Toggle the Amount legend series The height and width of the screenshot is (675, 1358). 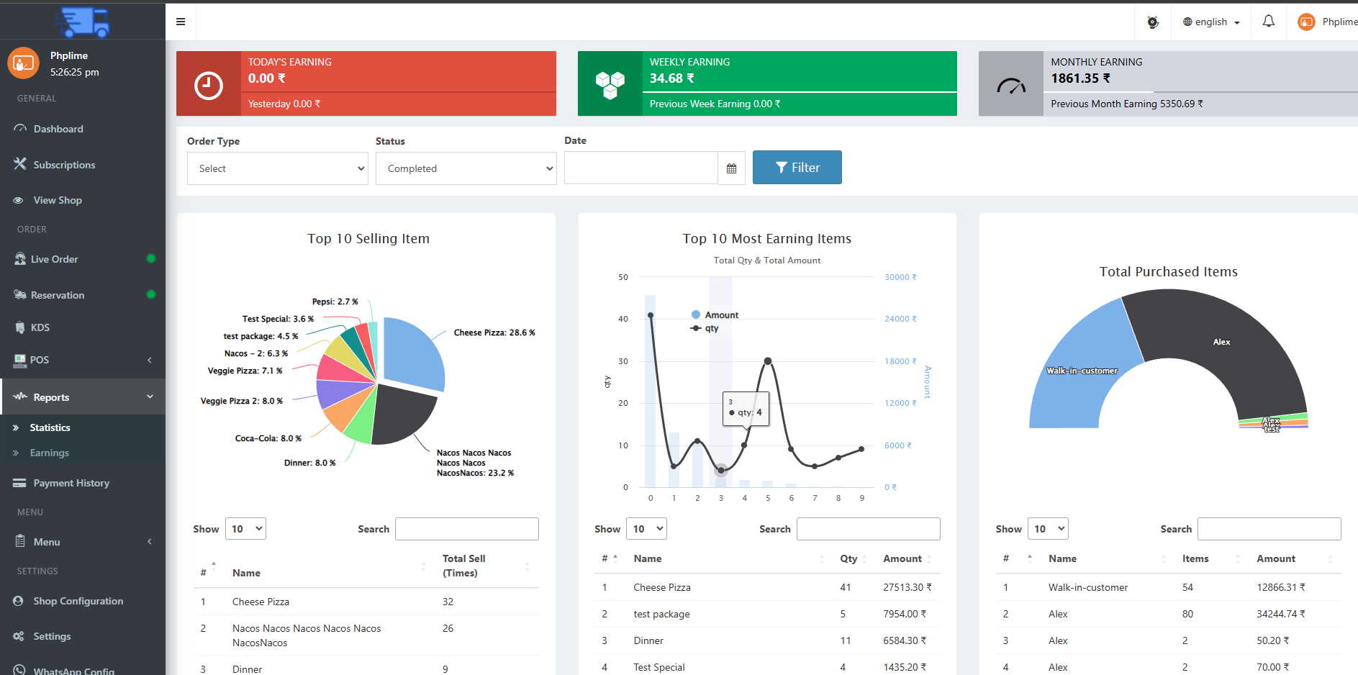tap(715, 315)
